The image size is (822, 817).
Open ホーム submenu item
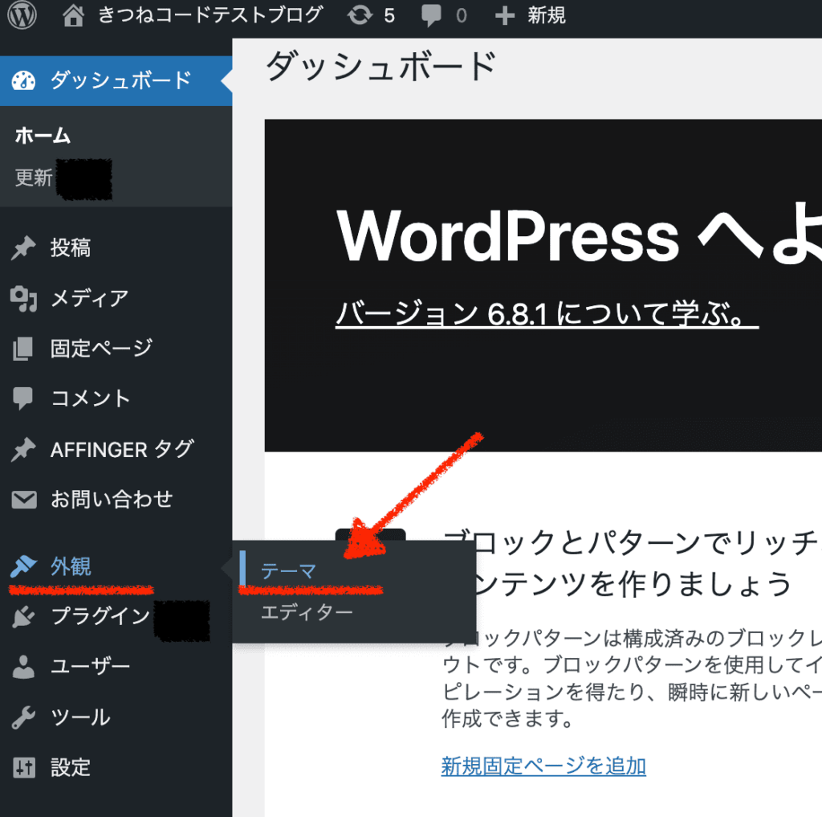[x=43, y=136]
